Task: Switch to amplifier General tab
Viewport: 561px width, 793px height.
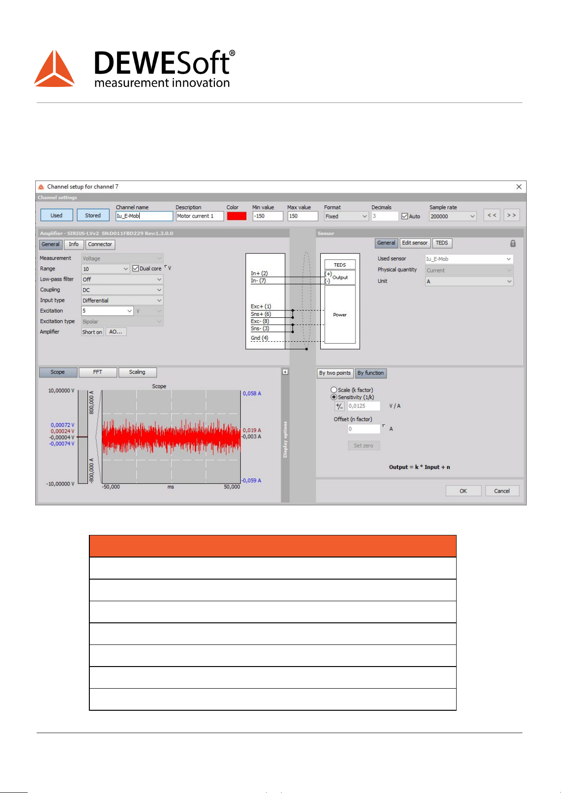Action: [x=50, y=244]
